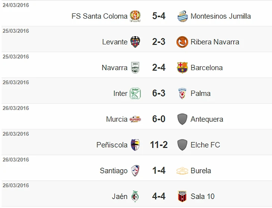
Task: Click the Murcia ElPozo team logo
Action: coord(135,119)
